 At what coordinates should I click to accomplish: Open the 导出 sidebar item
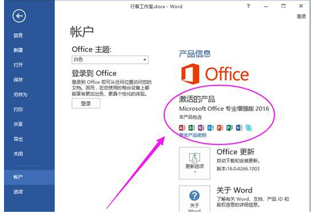click(x=18, y=139)
